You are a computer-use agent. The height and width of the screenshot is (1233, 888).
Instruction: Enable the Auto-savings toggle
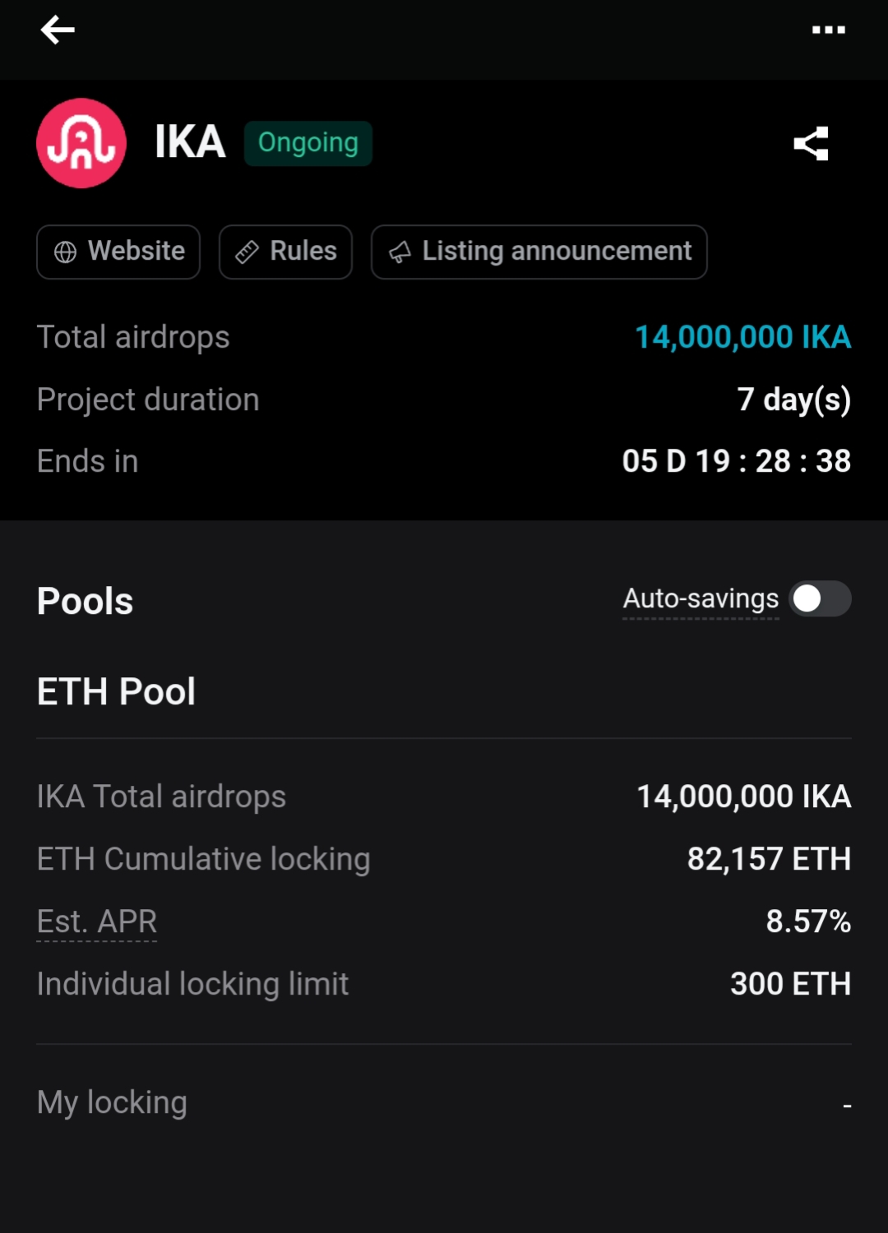pyautogui.click(x=819, y=598)
